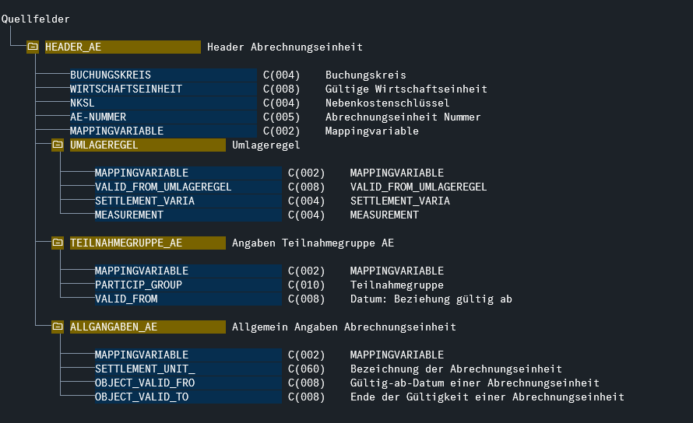Click C(008) type of WIRTSCHAFTSEINHEIT
The height and width of the screenshot is (423, 693).
tap(282, 89)
